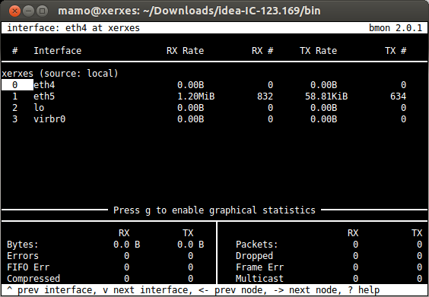Viewport: 429px width, 297px height.
Task: Click the 'TX Rate' column header
Action: [319, 51]
